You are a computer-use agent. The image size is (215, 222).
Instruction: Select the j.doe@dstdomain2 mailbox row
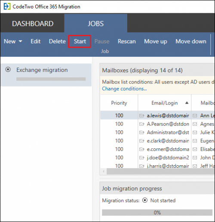pyautogui.click(x=157, y=158)
